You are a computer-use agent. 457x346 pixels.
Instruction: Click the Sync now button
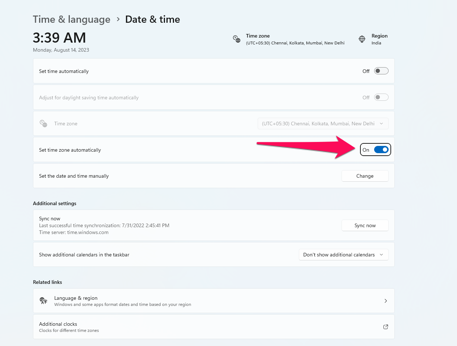click(x=365, y=225)
